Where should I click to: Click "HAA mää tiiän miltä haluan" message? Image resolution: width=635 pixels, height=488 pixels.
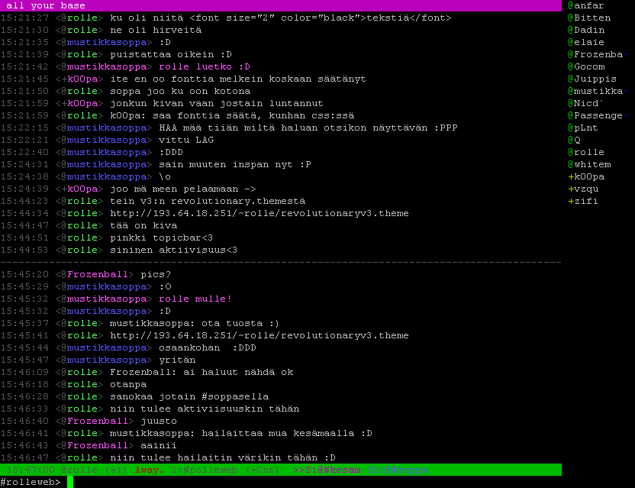click(x=308, y=128)
